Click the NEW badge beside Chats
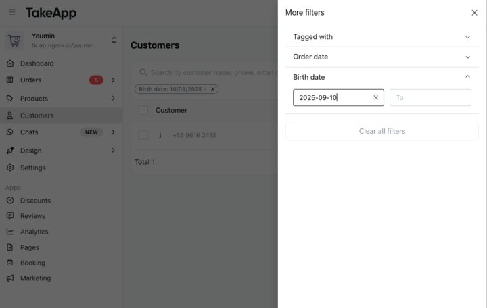The width and height of the screenshot is (487, 308). (91, 132)
